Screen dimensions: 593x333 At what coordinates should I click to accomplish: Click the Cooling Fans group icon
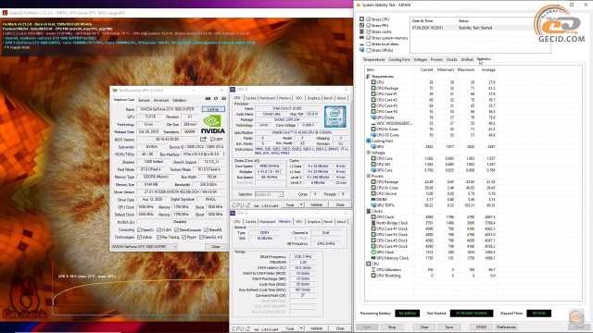click(x=368, y=141)
